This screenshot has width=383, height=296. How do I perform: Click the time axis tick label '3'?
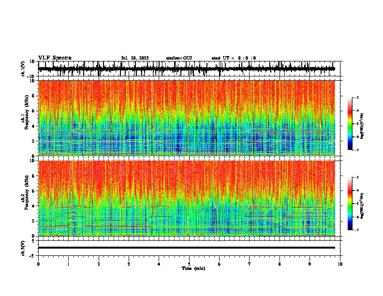(x=129, y=264)
